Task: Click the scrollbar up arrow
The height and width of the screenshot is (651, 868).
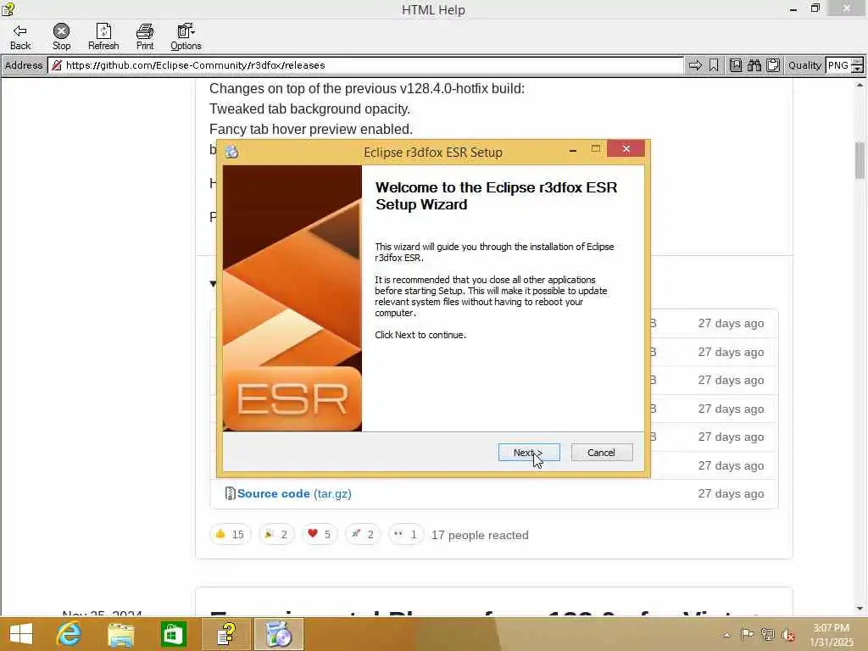Action: point(860,85)
